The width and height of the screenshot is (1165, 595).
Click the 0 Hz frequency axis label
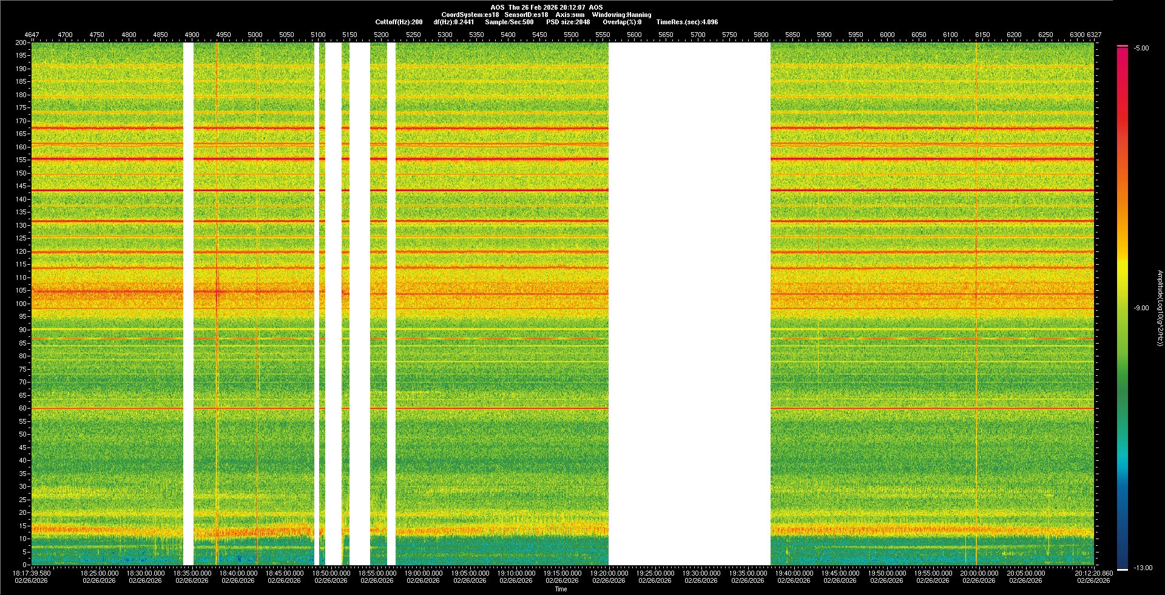(x=24, y=565)
